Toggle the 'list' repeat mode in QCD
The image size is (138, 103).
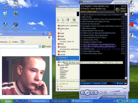pyautogui.click(x=123, y=9)
